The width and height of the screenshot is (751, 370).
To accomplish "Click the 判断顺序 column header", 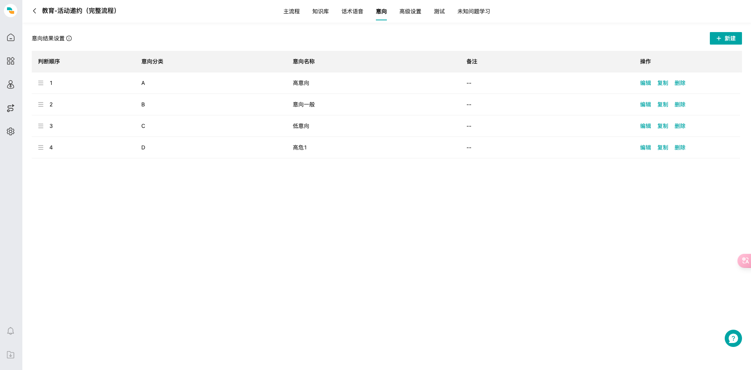I will click(49, 61).
